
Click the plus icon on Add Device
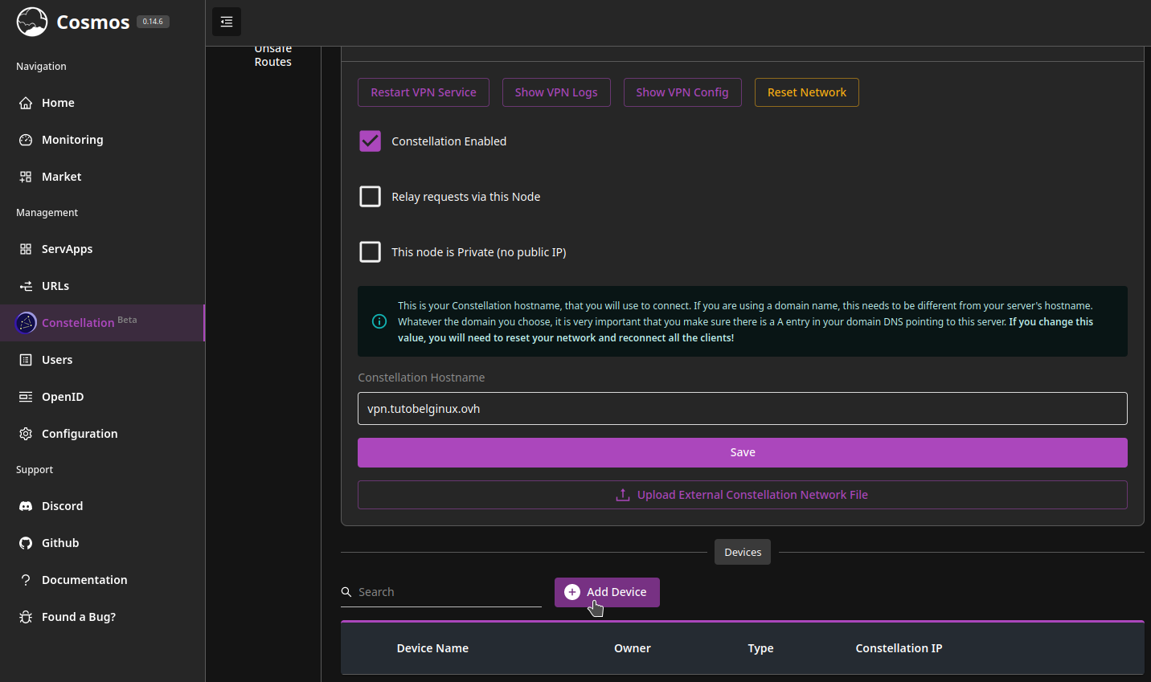pyautogui.click(x=572, y=592)
